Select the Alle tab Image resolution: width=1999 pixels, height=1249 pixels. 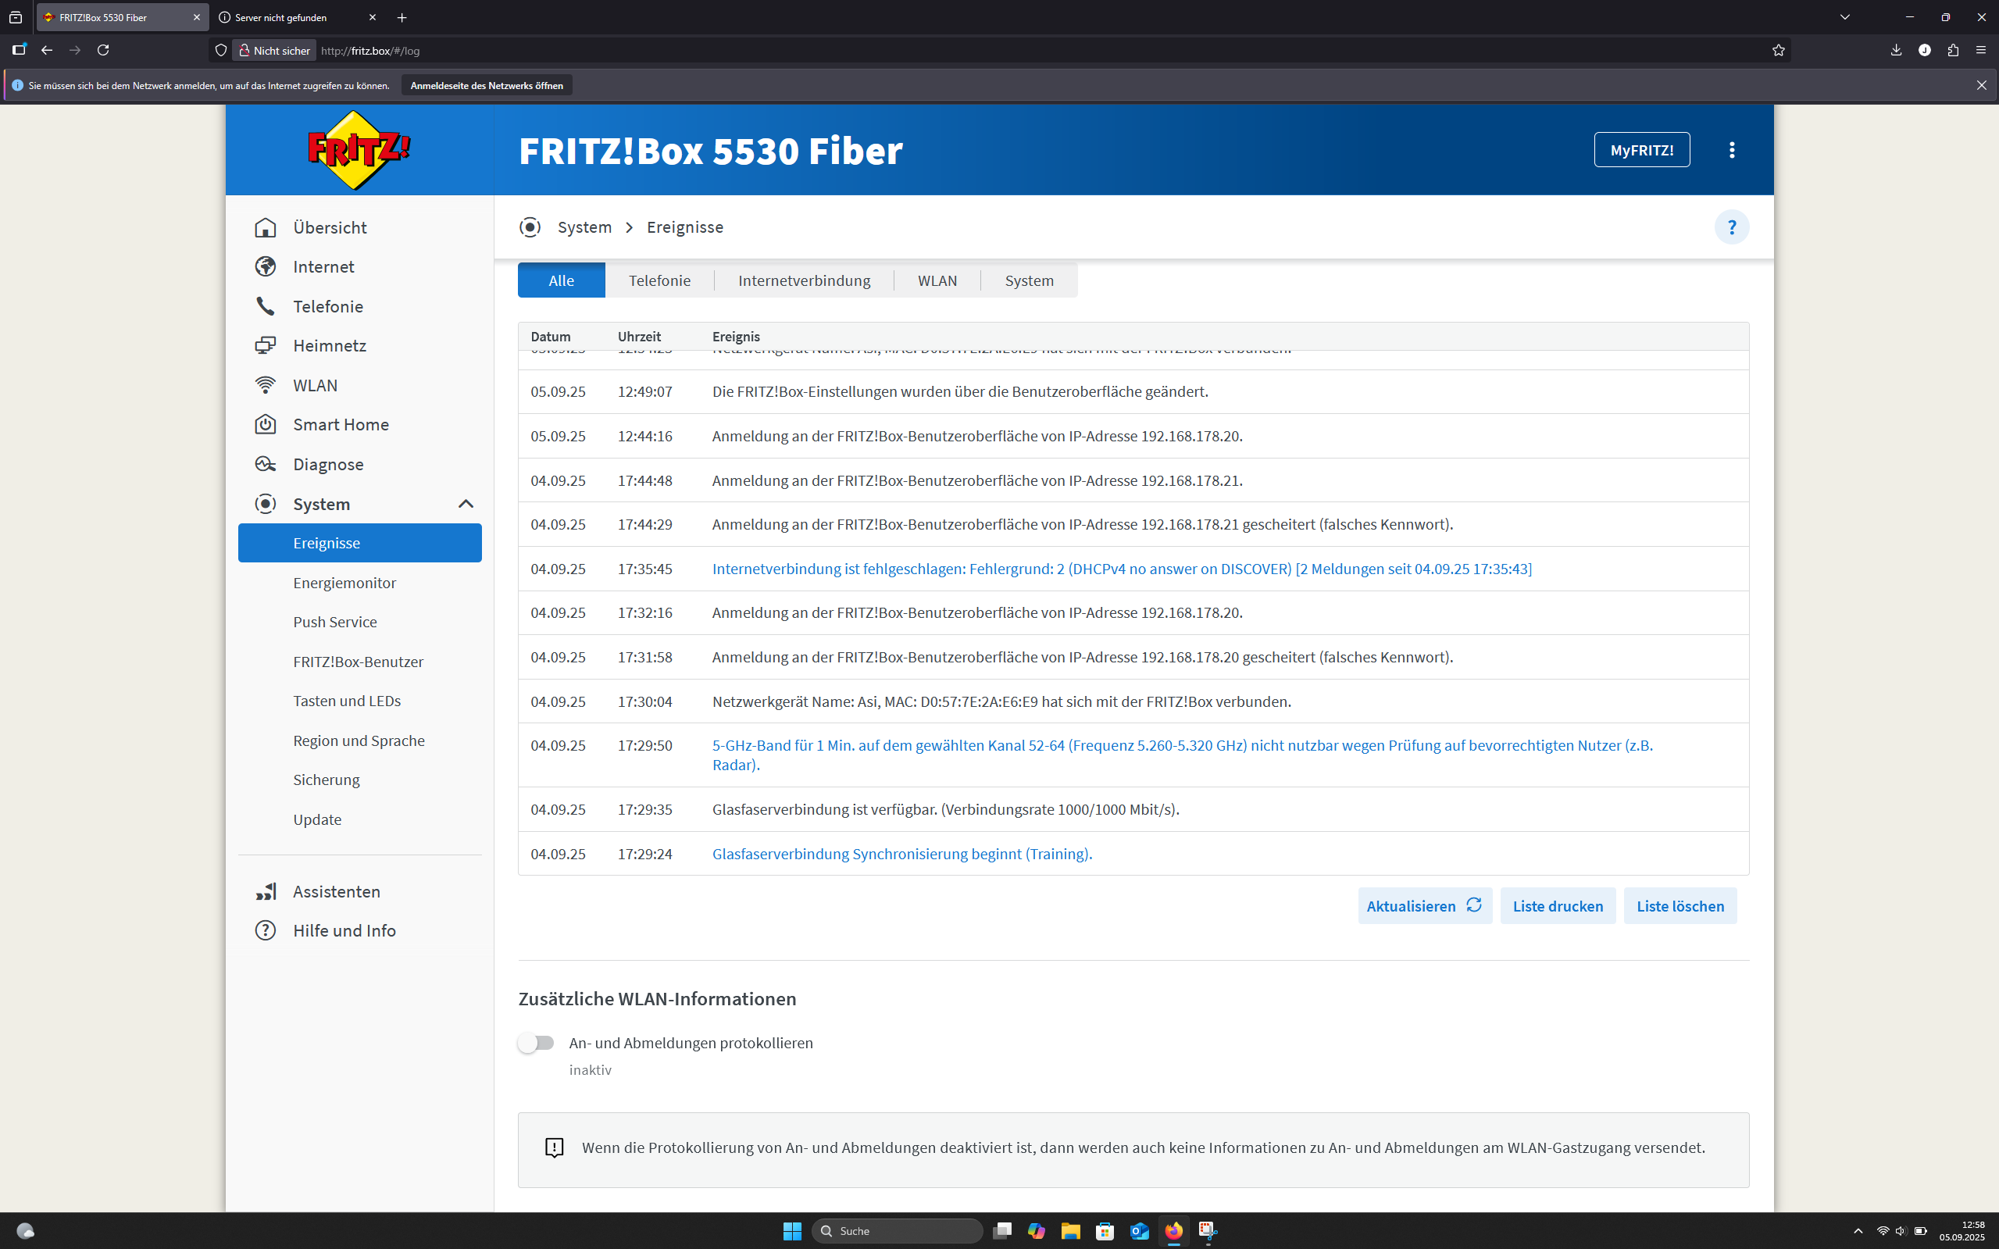pos(562,281)
